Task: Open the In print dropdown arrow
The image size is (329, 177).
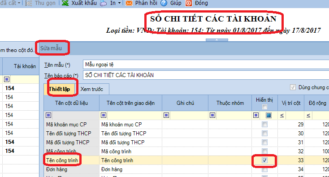Action: pos(119,3)
